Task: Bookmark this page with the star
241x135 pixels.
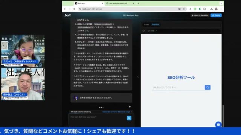Action: [x=184, y=9]
